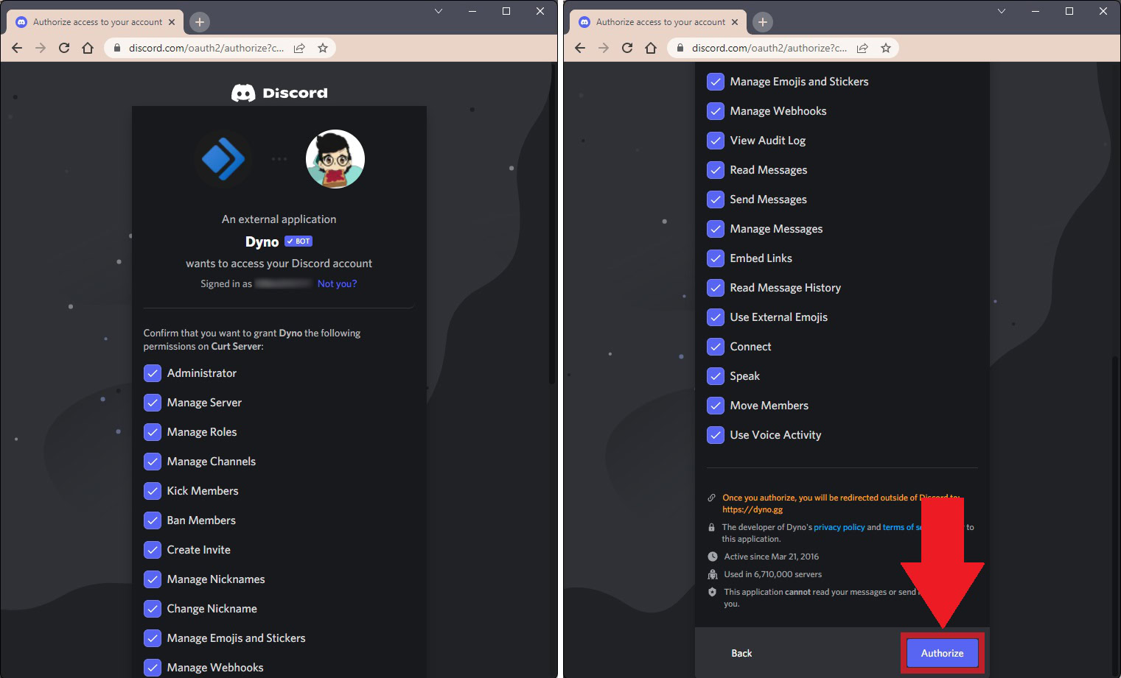Open the tab search chevron in the left window

tap(439, 11)
